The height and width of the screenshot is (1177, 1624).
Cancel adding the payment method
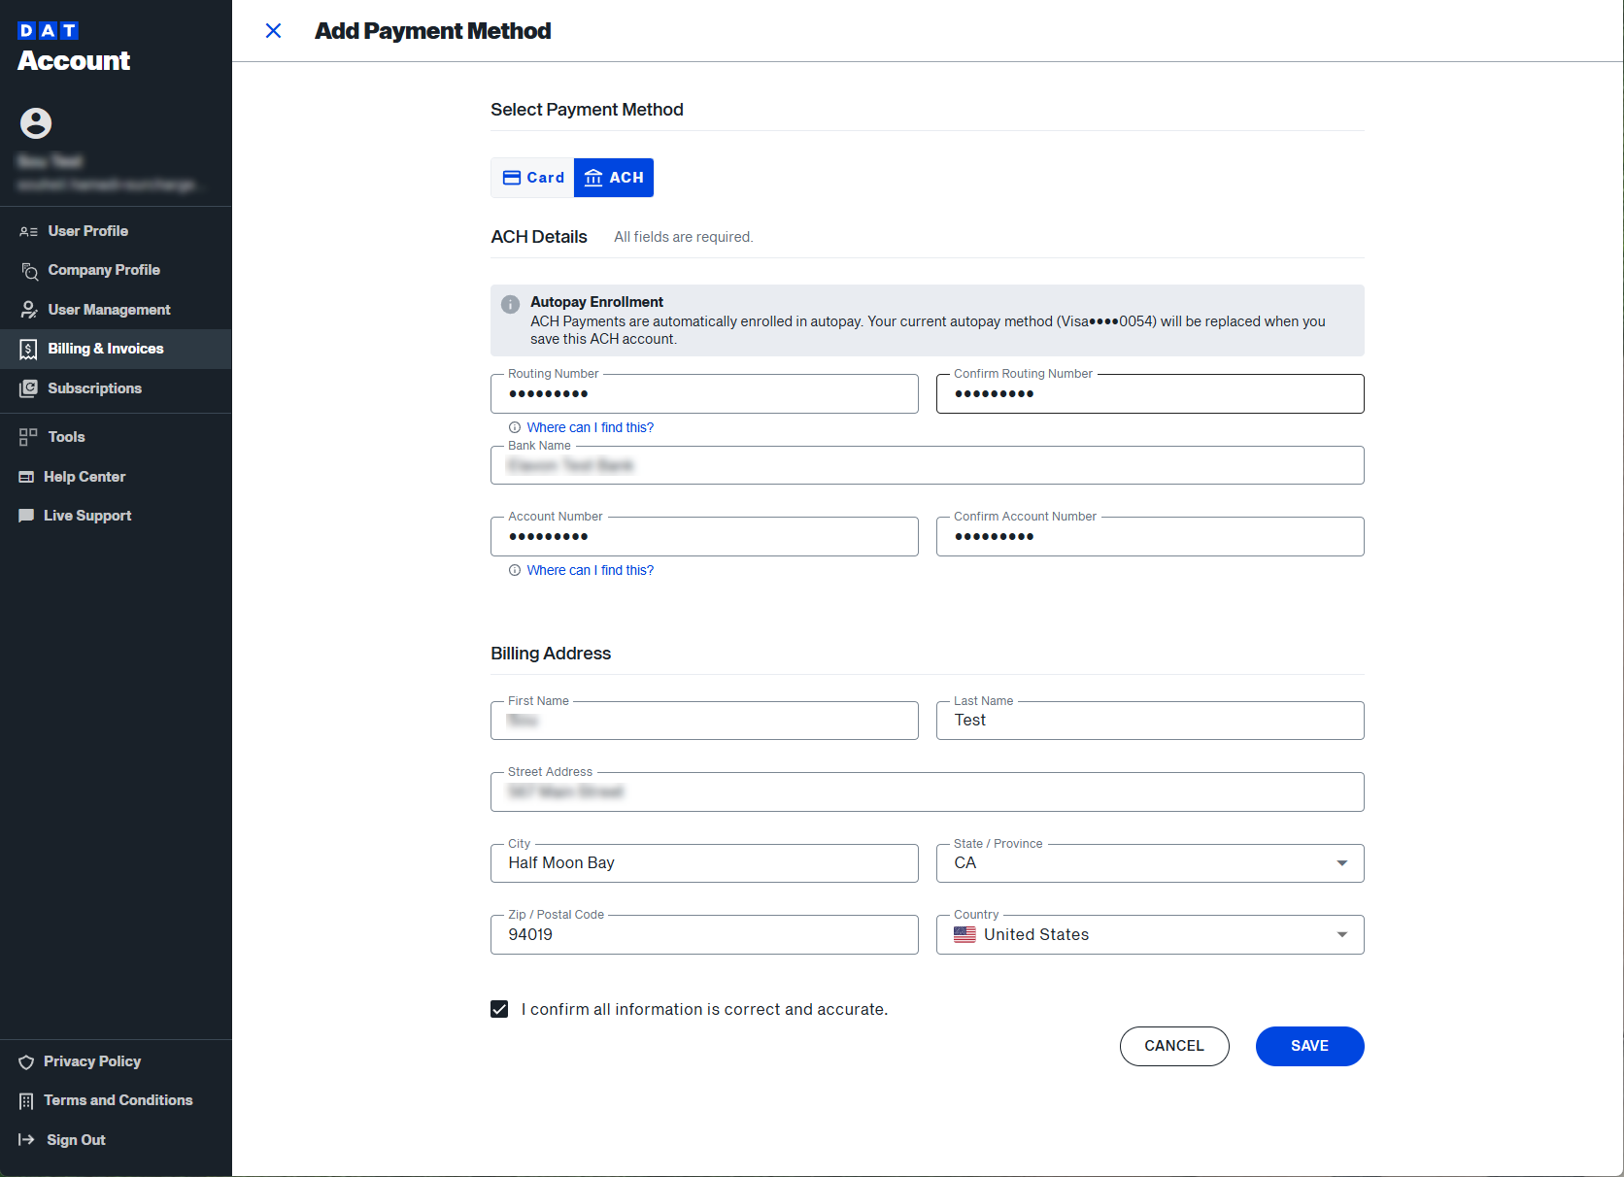(x=1174, y=1046)
